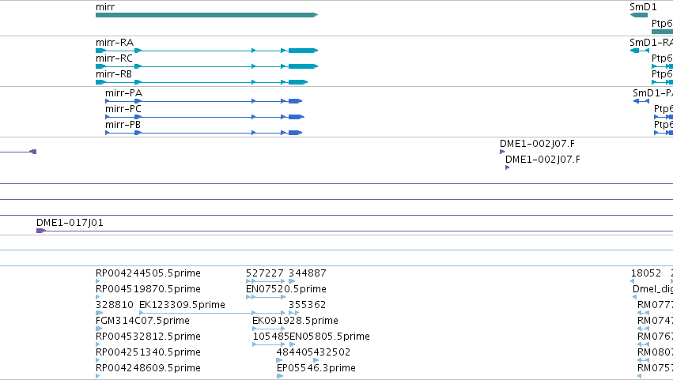Open RP004244505.5prime EST label
The image size is (673, 380).
point(148,273)
